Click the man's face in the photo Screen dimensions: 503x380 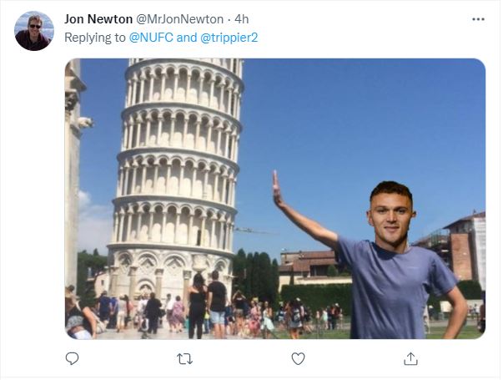(x=392, y=213)
